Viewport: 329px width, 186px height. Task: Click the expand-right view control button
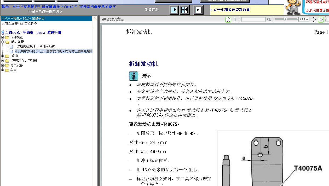(x=174, y=10)
